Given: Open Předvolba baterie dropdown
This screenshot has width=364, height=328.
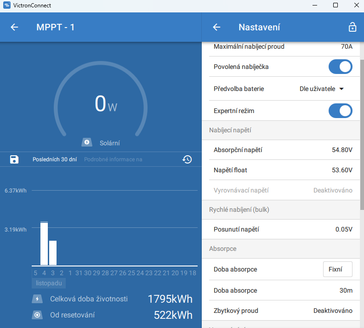Looking at the screenshot, I should tap(322, 89).
